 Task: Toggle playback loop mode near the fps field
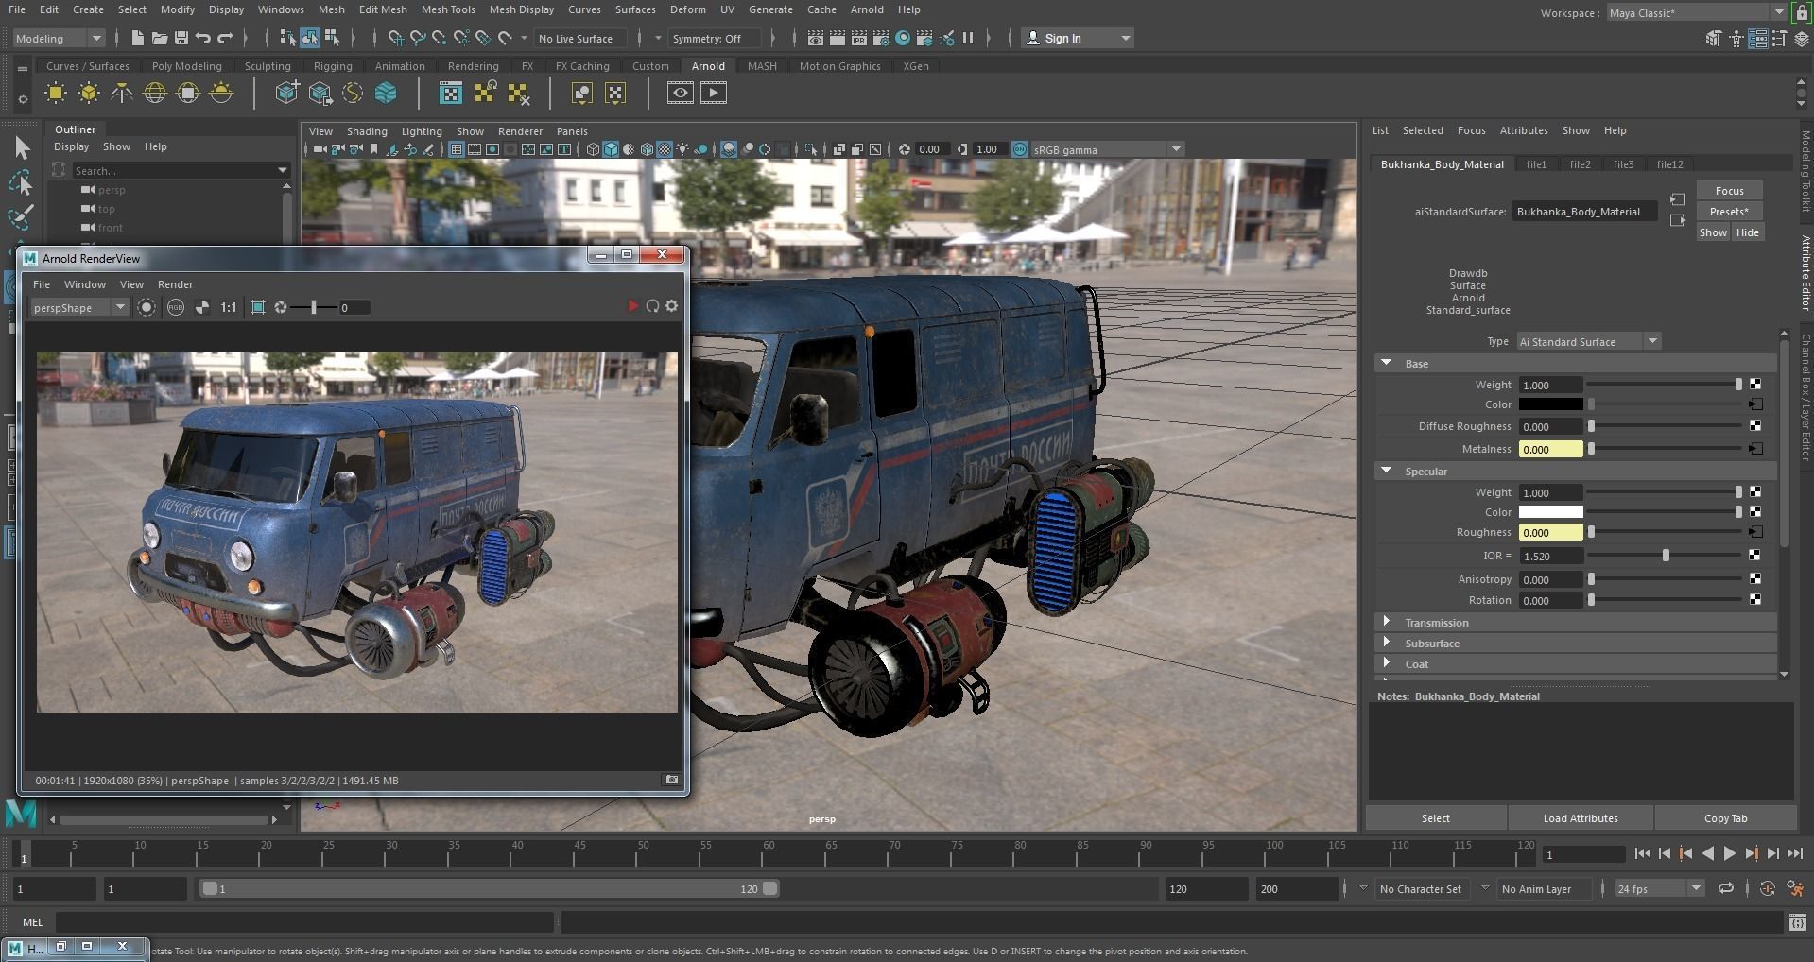(1726, 888)
